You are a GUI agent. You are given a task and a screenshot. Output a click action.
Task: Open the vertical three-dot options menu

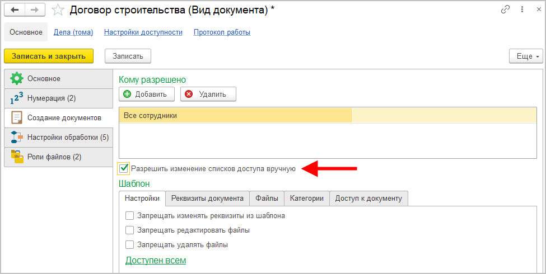click(x=520, y=10)
